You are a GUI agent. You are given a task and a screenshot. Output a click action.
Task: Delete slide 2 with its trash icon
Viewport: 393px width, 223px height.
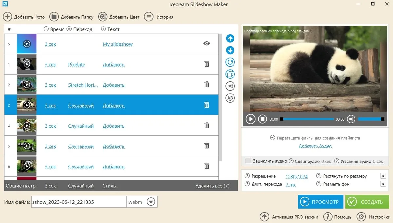tap(207, 84)
